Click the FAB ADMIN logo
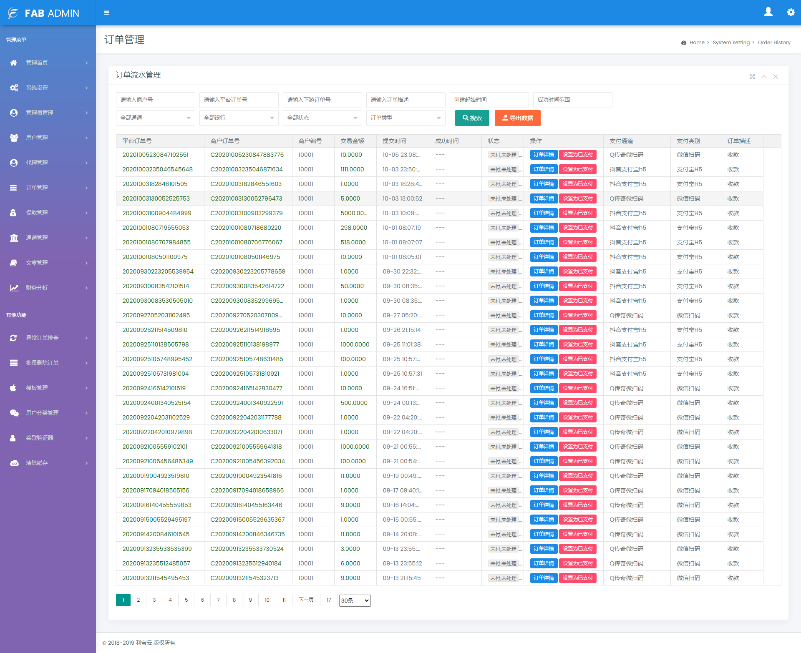Screen dimensions: 801x653 click(x=43, y=13)
